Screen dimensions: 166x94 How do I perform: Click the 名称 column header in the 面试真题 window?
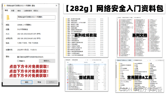click(68, 62)
